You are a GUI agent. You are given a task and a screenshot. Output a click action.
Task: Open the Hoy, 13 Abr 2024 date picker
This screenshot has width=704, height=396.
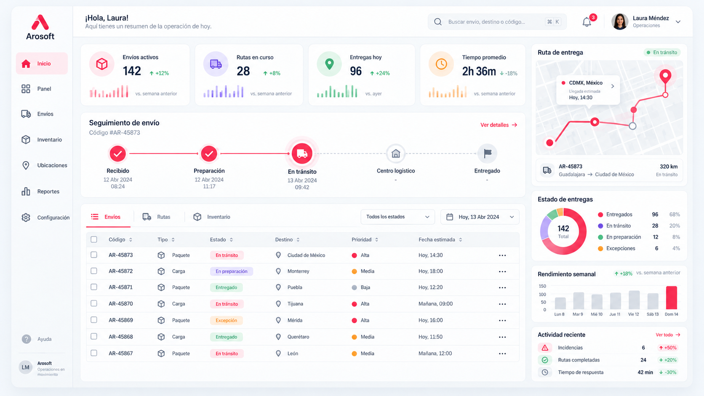[x=480, y=217]
